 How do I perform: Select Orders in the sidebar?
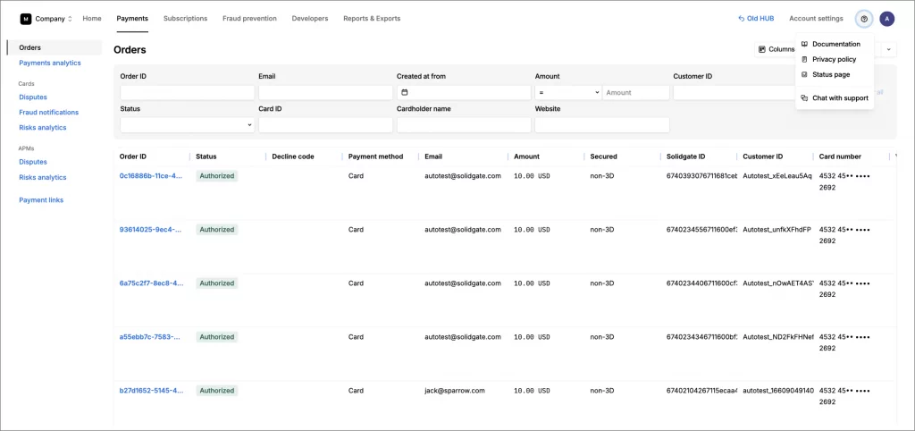pyautogui.click(x=55, y=47)
